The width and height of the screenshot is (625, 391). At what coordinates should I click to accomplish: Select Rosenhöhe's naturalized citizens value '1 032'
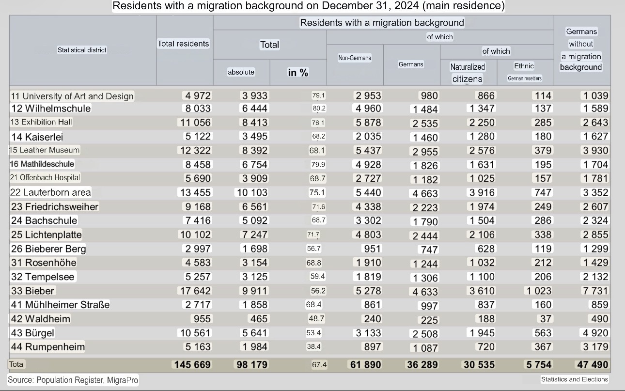pyautogui.click(x=482, y=263)
